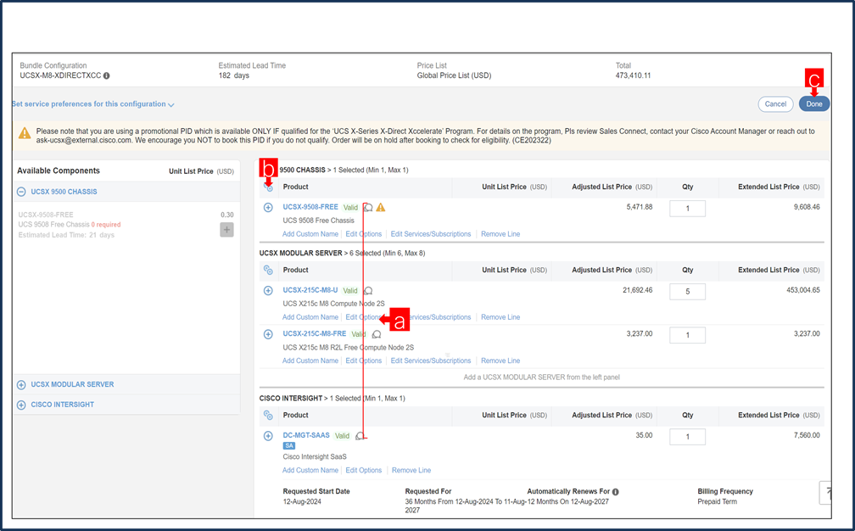This screenshot has height=531, width=855.
Task: Click Qty field for UCSX-215C-M8-FRE
Action: (688, 335)
